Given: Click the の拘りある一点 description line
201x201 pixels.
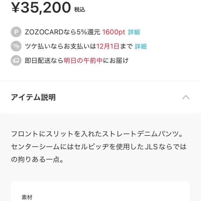Looking at the screenshot, I should (x=37, y=160).
